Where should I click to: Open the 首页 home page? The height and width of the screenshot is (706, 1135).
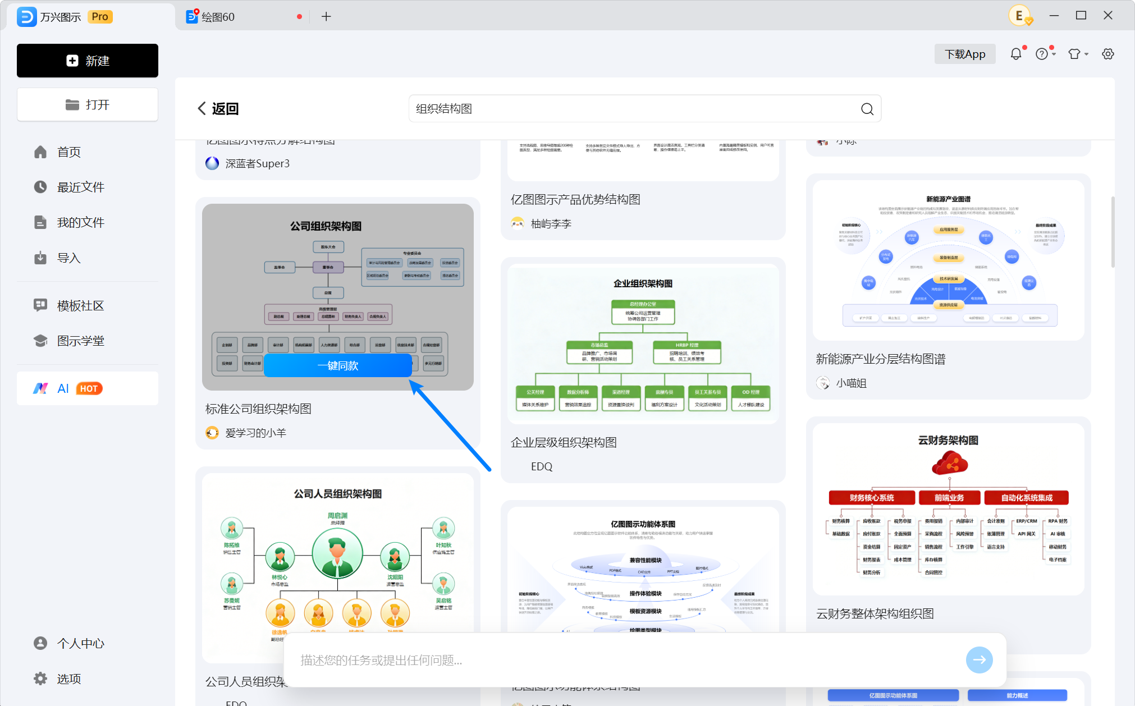point(68,152)
